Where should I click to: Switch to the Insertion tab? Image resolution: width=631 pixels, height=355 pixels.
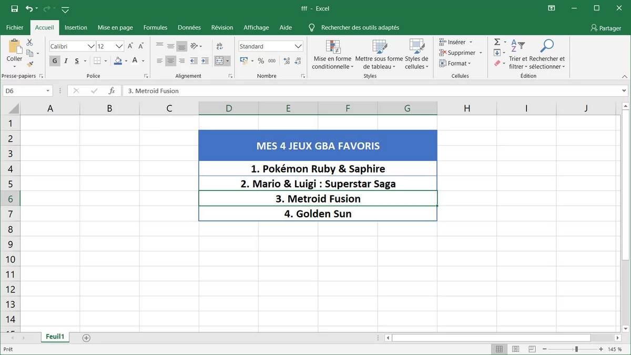tap(76, 27)
